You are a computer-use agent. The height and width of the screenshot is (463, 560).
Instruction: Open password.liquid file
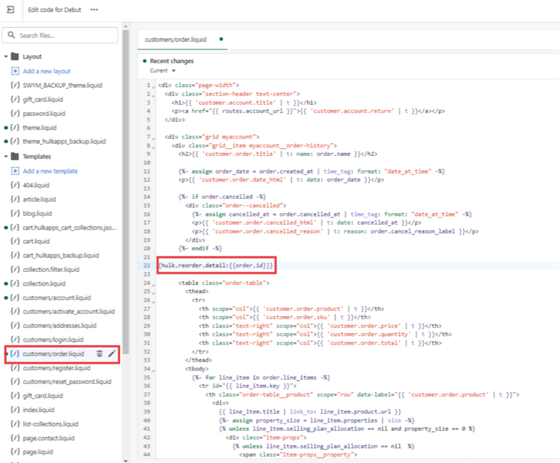point(44,113)
